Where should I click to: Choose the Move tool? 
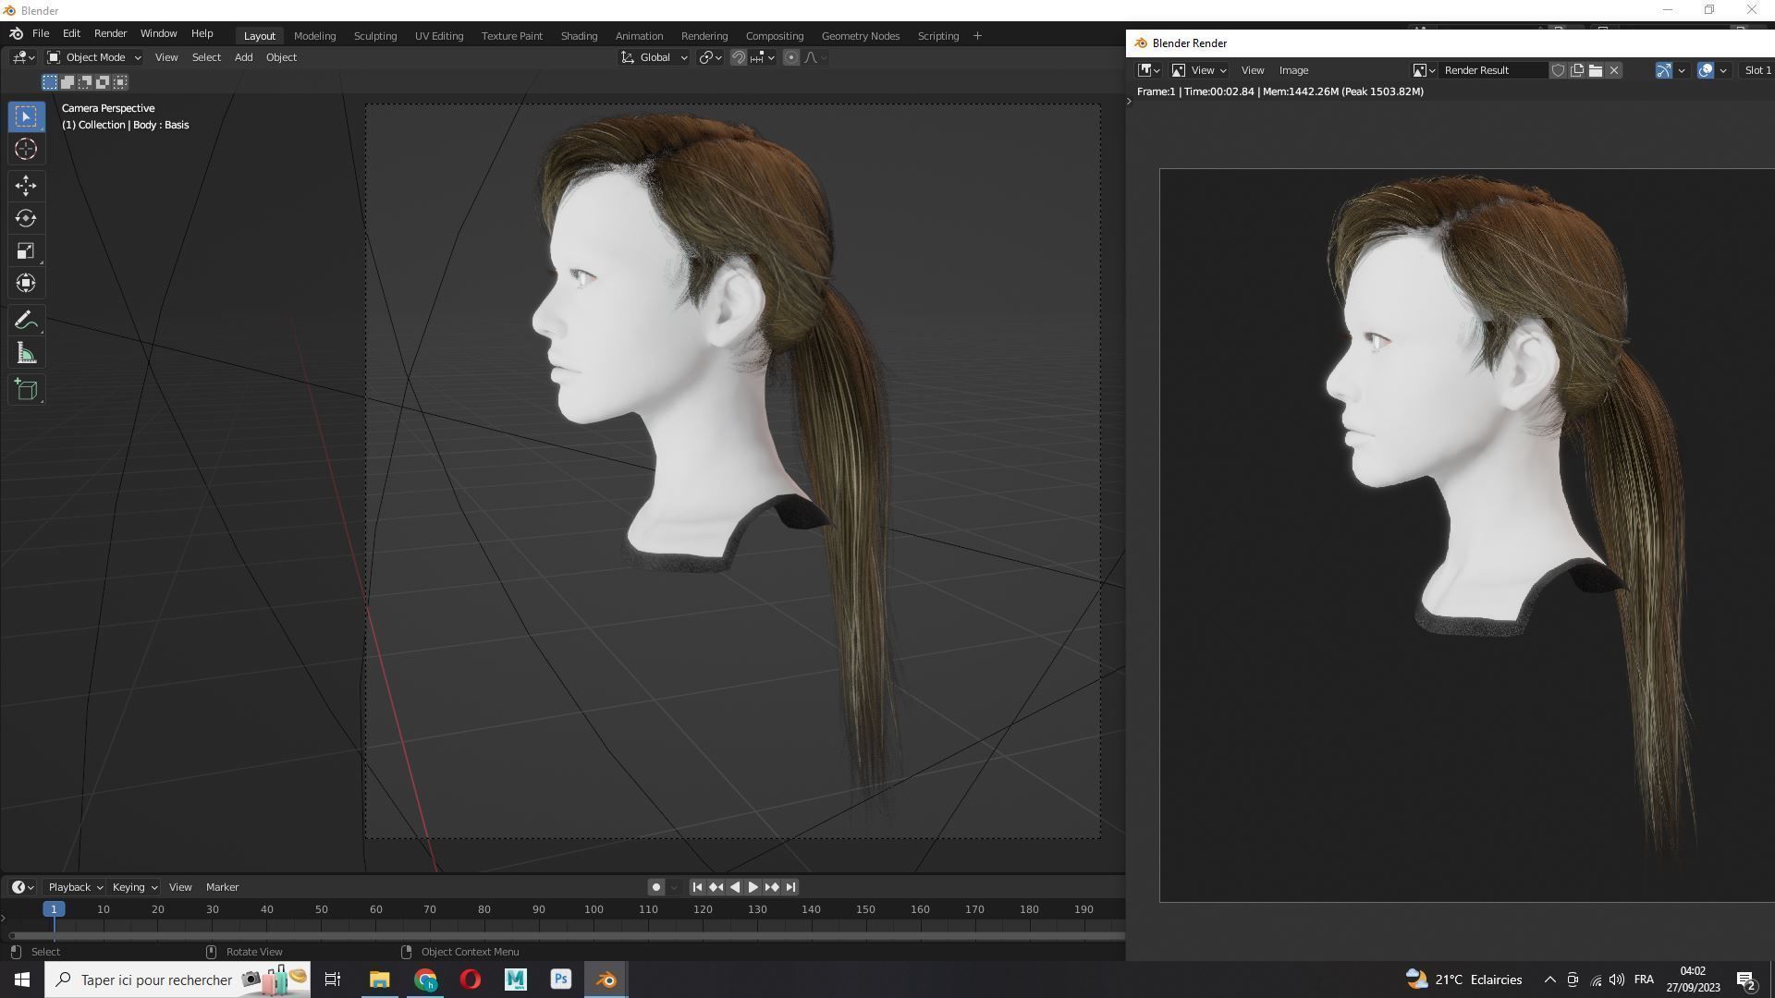pyautogui.click(x=26, y=186)
